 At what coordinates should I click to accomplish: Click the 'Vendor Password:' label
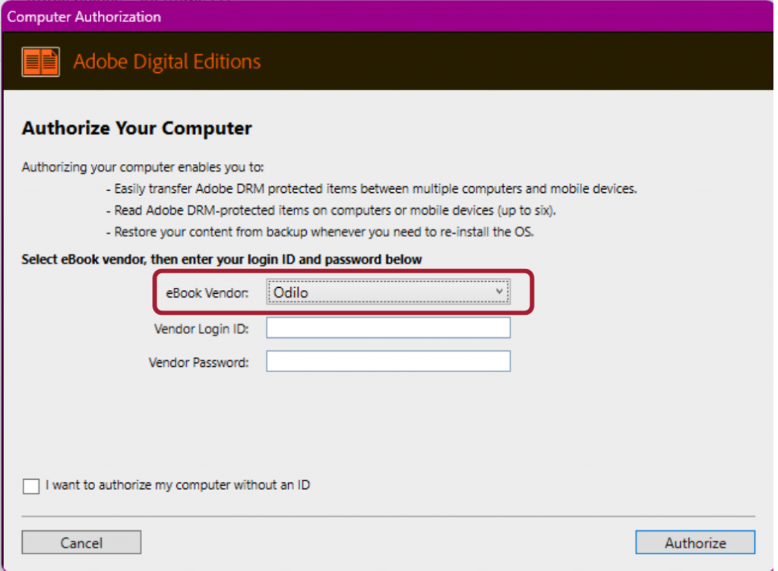click(198, 362)
